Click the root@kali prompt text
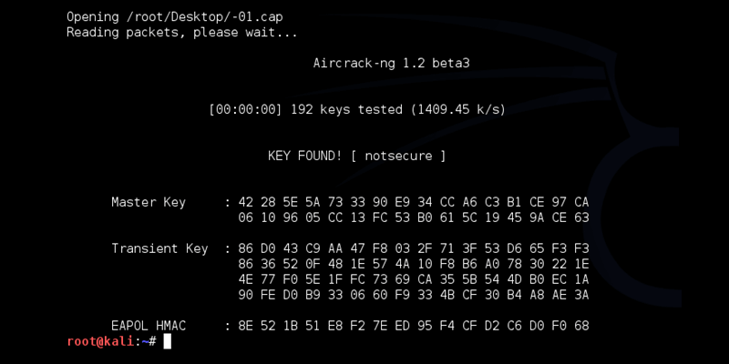 (x=100, y=341)
